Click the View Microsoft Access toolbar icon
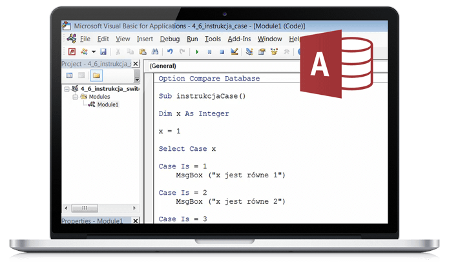The image size is (449, 265). click(x=71, y=52)
